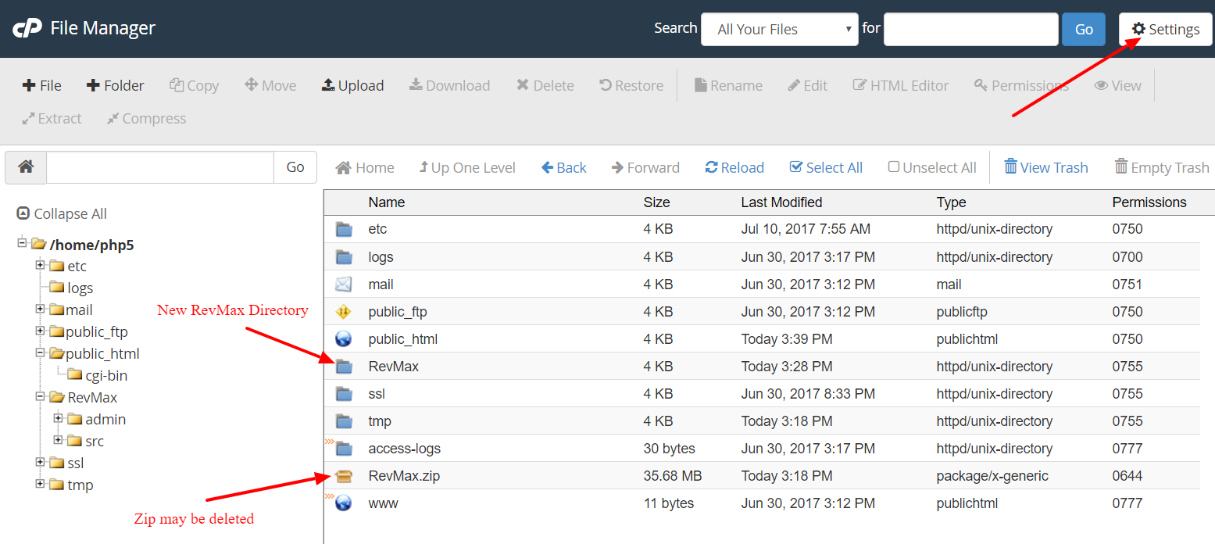Click the RevMax.zip package icon
The width and height of the screenshot is (1215, 544).
click(344, 476)
